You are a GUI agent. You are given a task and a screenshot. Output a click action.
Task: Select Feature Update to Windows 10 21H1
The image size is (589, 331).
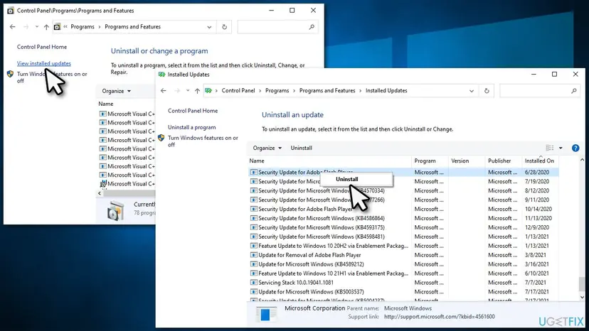coord(403,273)
